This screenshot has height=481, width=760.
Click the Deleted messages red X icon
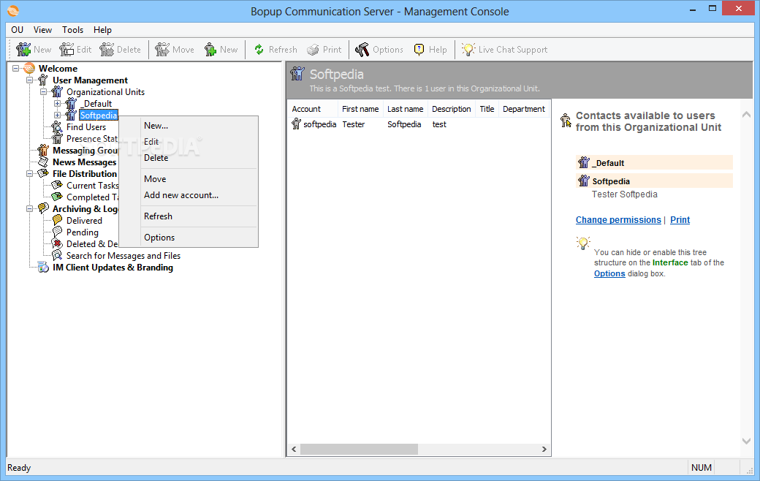coord(57,244)
